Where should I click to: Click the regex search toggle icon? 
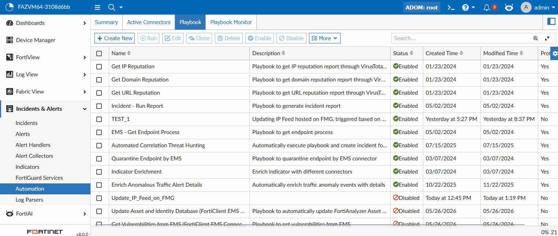547,38
